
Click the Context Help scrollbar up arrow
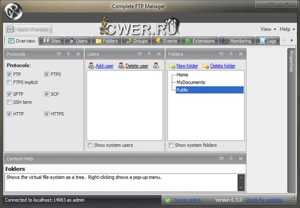[241, 177]
